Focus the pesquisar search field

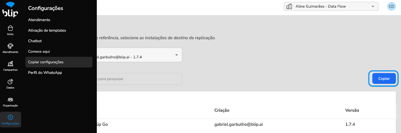point(139,79)
